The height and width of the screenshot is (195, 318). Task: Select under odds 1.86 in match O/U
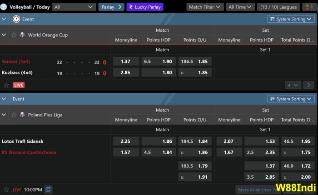pyautogui.click(x=195, y=152)
